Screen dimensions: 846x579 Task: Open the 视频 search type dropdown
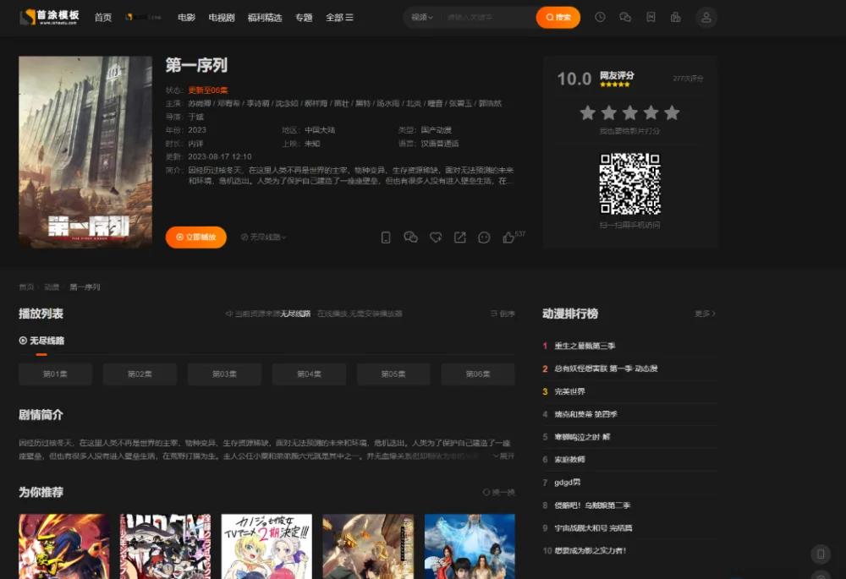pos(419,17)
